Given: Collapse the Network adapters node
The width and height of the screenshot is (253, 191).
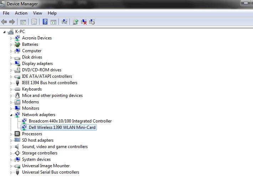Looking at the screenshot, I should pos(11,115).
